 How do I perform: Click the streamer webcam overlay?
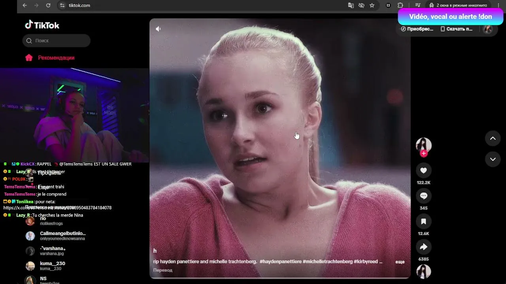coord(74,115)
